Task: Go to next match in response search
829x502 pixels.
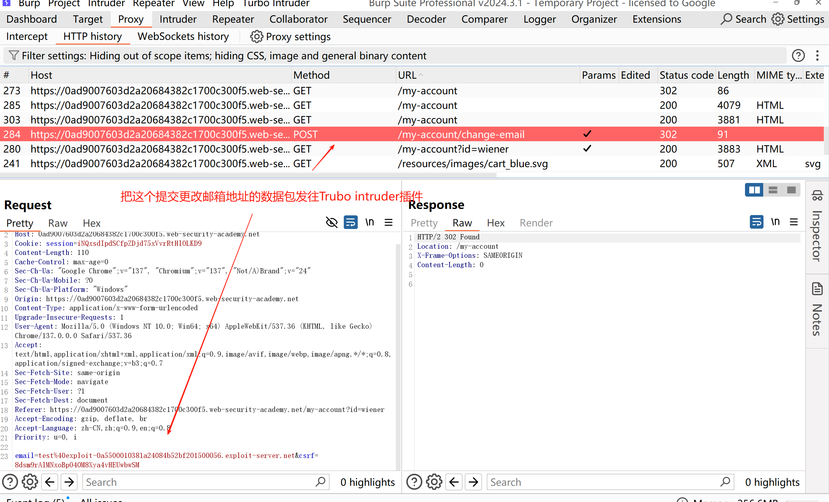Action: click(473, 482)
